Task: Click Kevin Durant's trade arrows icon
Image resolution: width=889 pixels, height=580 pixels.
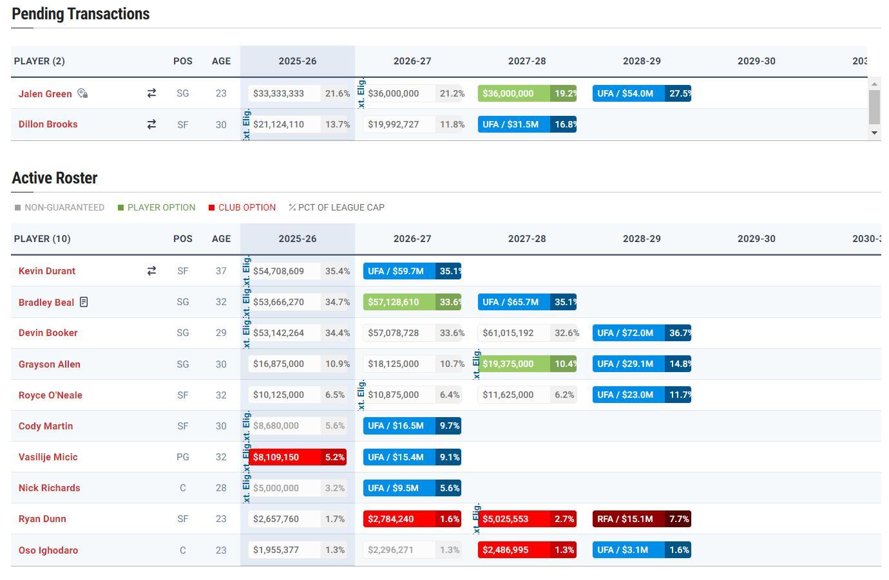Action: 151,271
